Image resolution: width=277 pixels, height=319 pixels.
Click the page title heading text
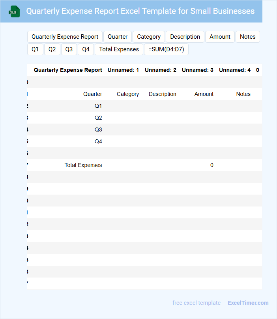[140, 11]
